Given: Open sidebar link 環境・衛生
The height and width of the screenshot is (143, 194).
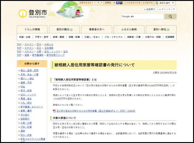Looking at the screenshot, I should [26, 99].
